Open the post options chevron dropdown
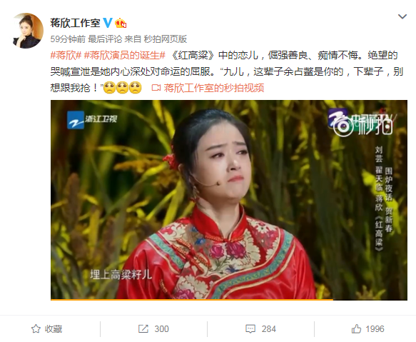This screenshot has height=342, width=416. point(402,16)
